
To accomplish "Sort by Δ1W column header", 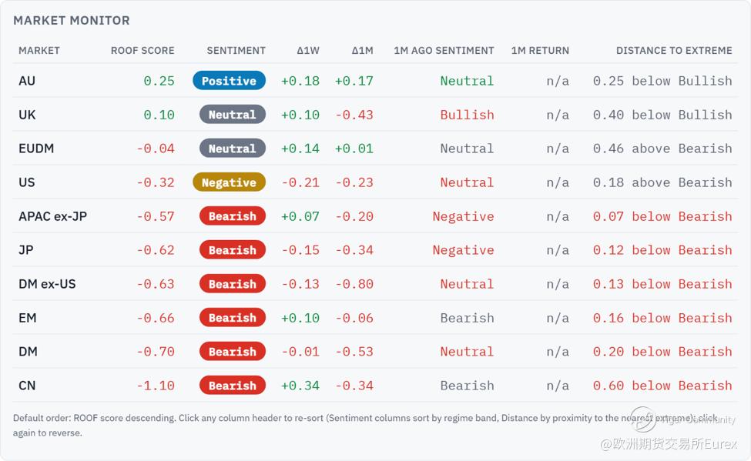I will 308,51.
